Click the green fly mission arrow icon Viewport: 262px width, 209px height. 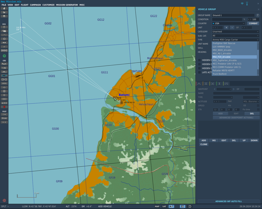[x=4, y=56]
